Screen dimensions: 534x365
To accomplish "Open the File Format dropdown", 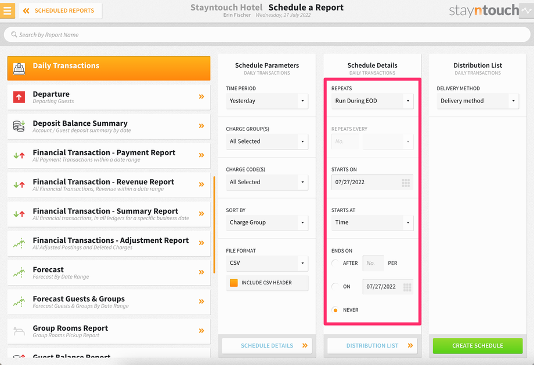I will (267, 263).
